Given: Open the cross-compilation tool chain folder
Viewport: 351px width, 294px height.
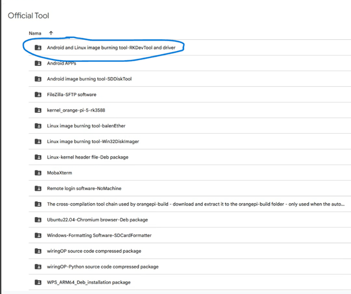Looking at the screenshot, I should 195,204.
